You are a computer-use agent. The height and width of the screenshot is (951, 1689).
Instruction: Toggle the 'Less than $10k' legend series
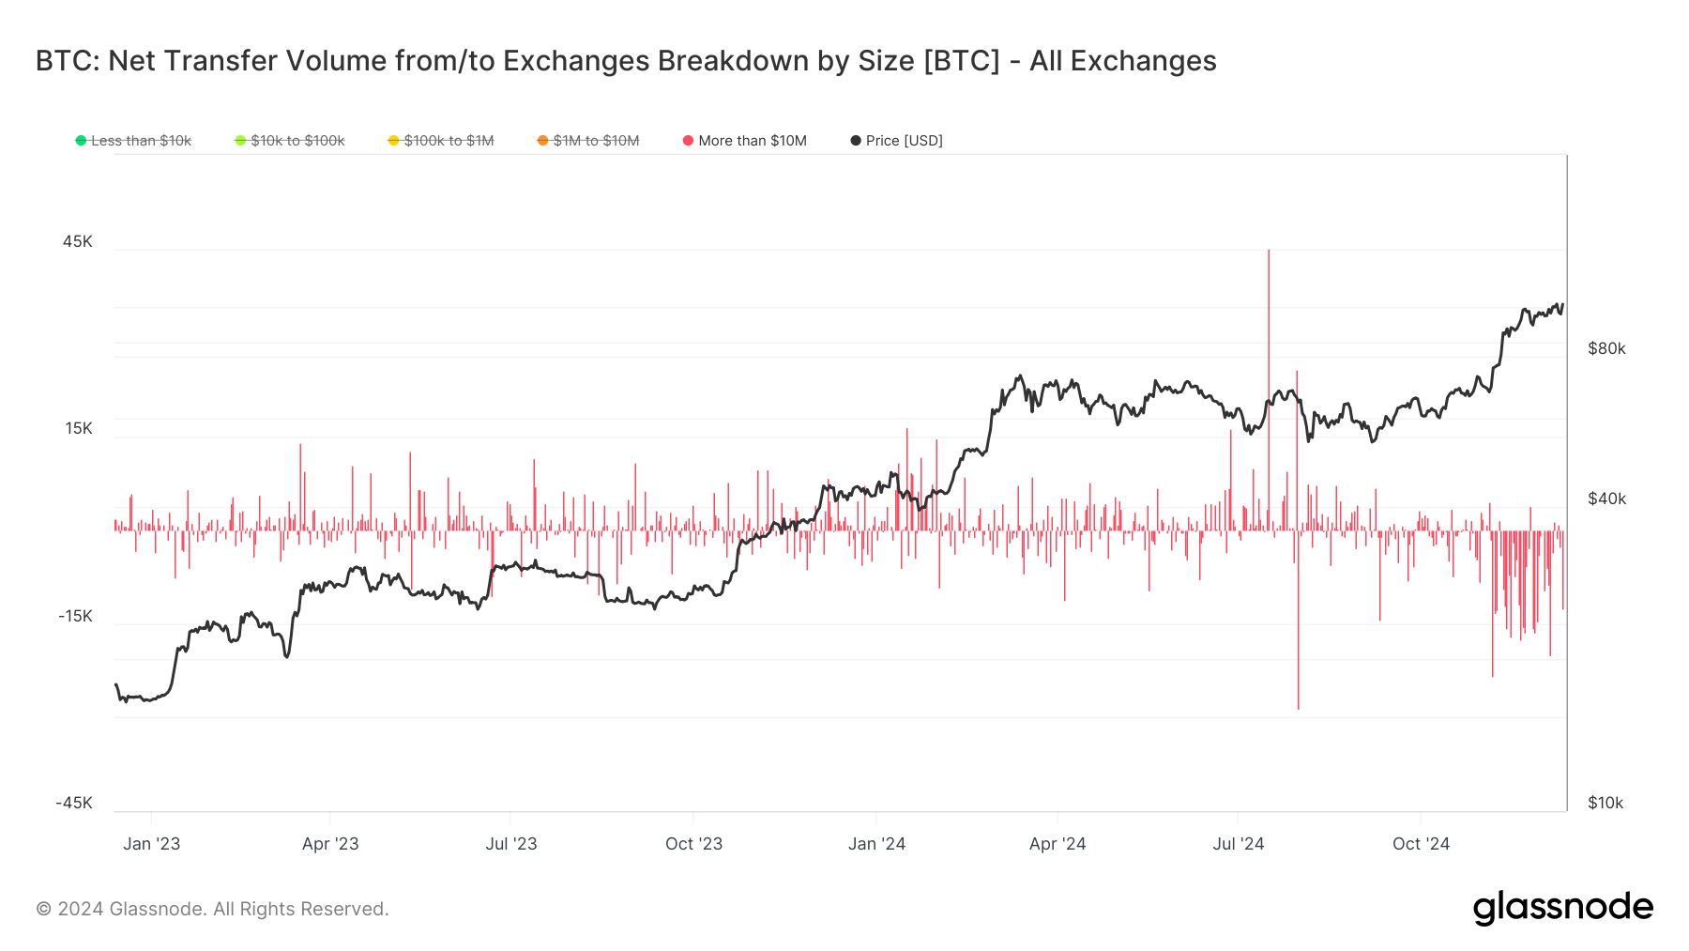[141, 141]
